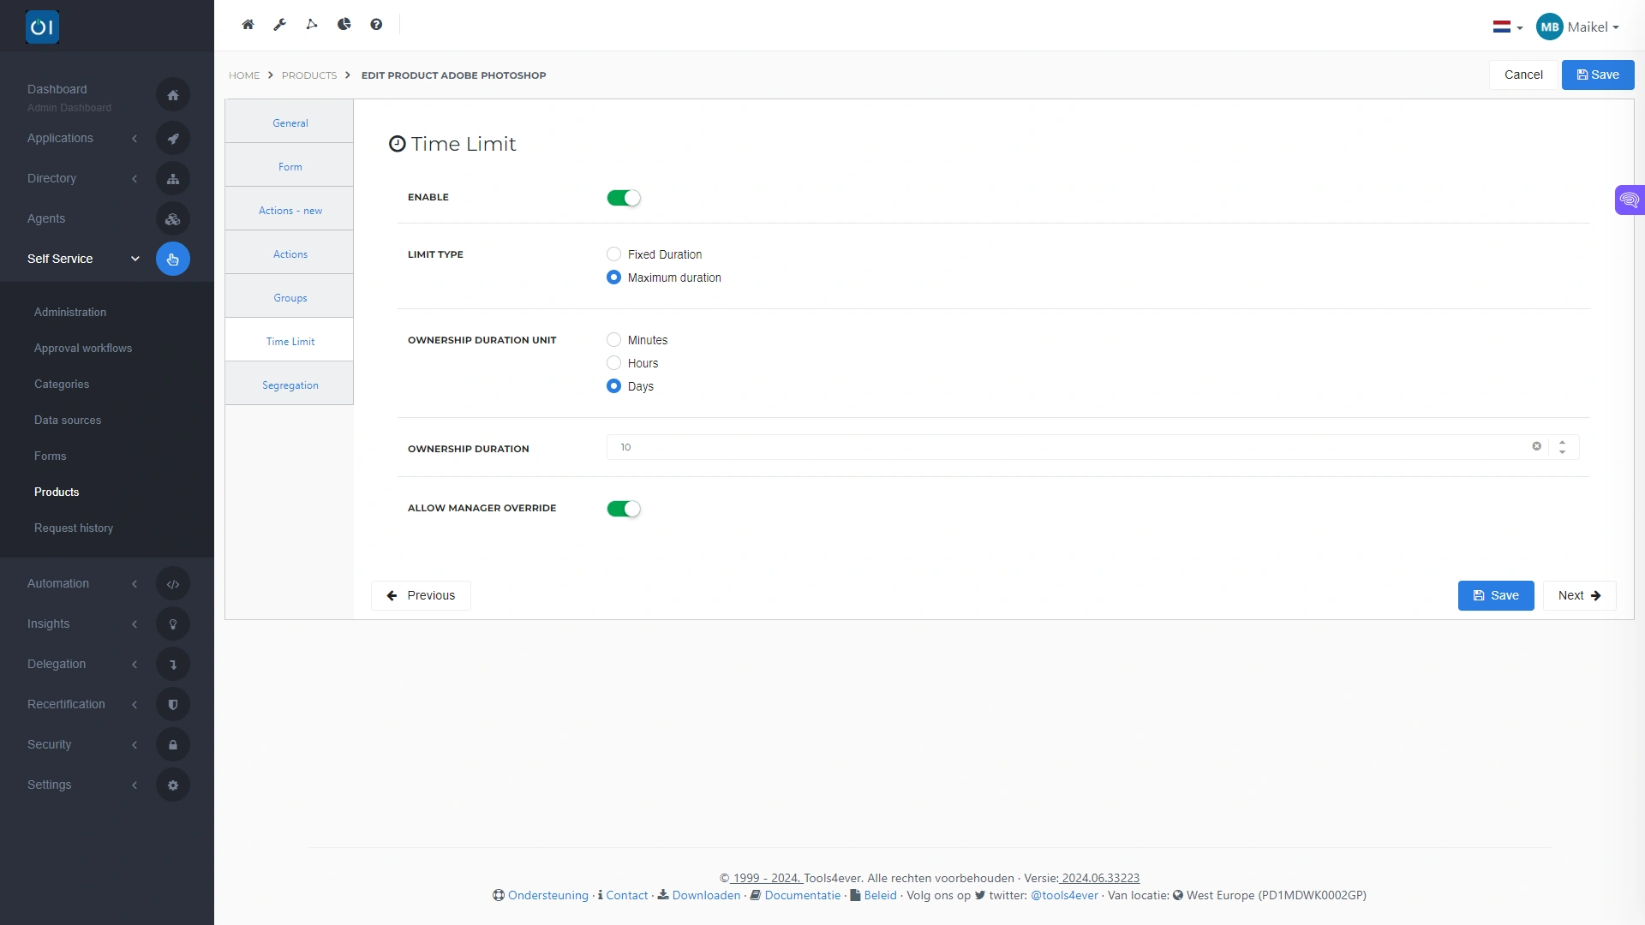Open the purple support widget icon
The height and width of the screenshot is (925, 1645).
(1629, 200)
